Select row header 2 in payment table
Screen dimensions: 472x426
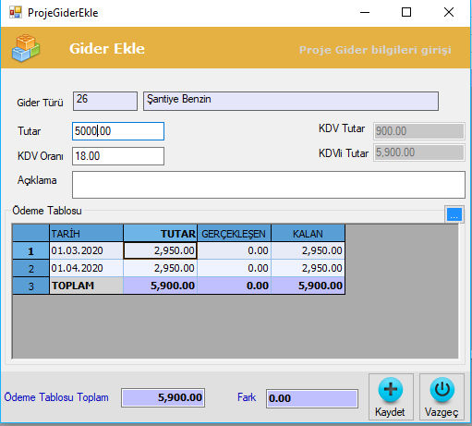pyautogui.click(x=30, y=268)
